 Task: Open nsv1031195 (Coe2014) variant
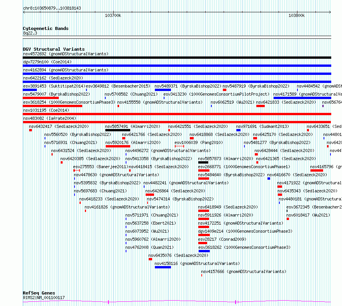[x=46, y=110]
